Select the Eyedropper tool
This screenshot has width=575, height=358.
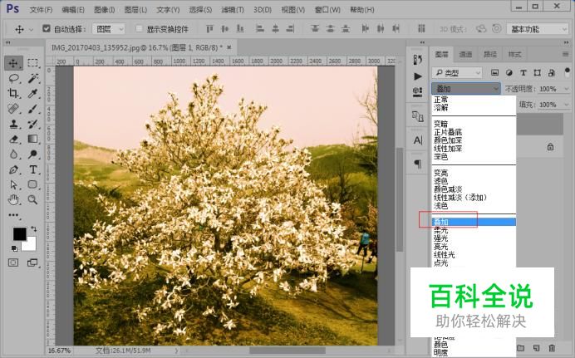coord(32,93)
